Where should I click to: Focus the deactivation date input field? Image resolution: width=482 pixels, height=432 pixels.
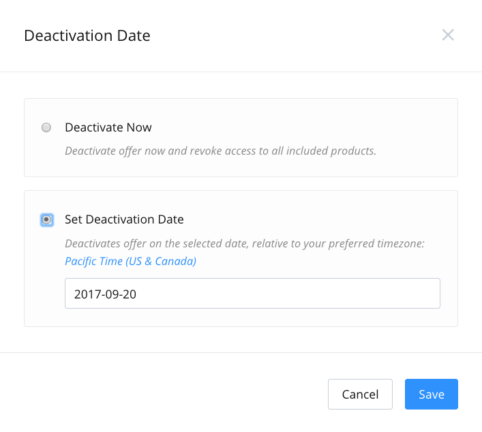point(252,294)
